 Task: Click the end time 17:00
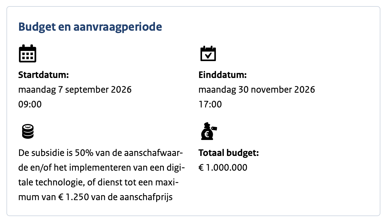coord(210,104)
